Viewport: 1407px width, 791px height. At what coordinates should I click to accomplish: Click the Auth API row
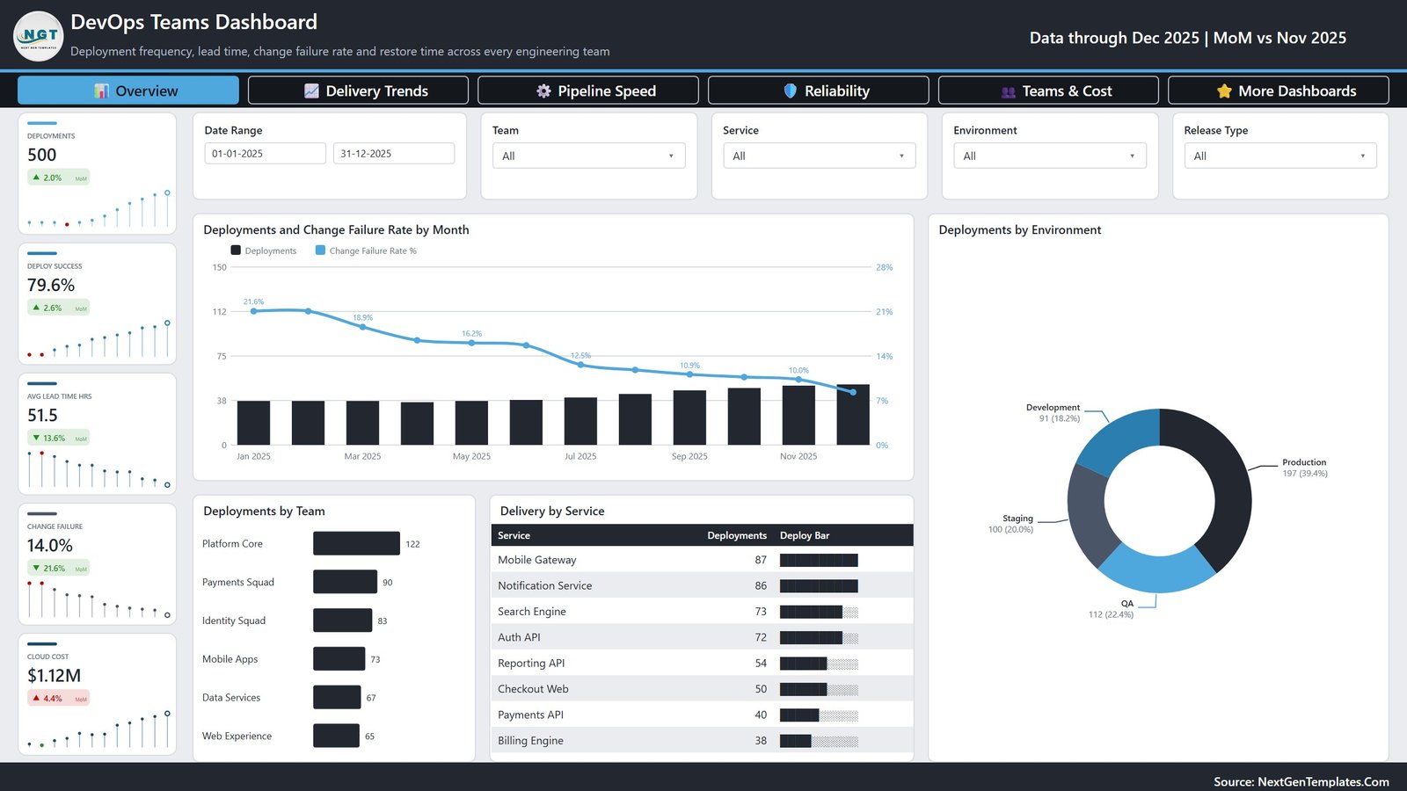point(702,637)
